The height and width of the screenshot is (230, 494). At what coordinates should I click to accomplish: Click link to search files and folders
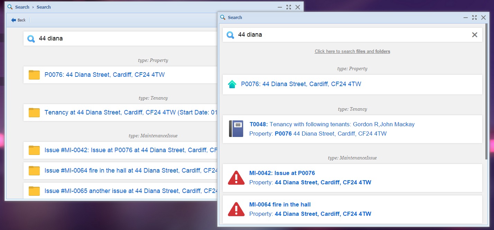click(x=352, y=52)
